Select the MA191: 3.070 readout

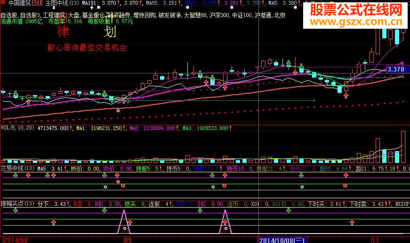(x=100, y=3)
